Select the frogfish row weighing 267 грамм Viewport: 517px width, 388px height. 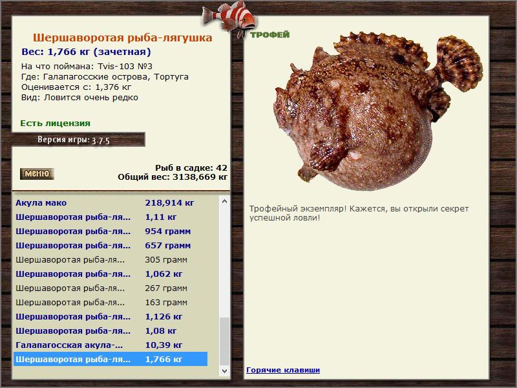[x=111, y=288]
